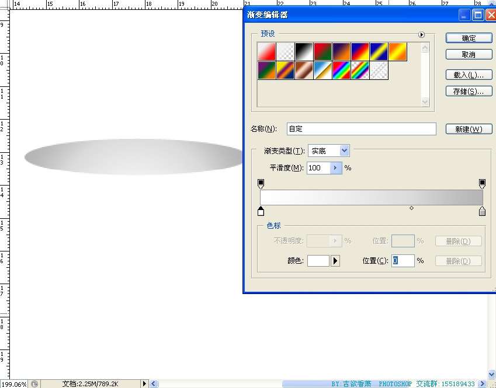Viewport: 496px width, 388px height.
Task: Click the gradient name input field
Action: pos(361,129)
